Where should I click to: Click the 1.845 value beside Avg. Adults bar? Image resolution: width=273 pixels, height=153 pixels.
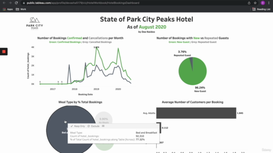[x=240, y=113]
